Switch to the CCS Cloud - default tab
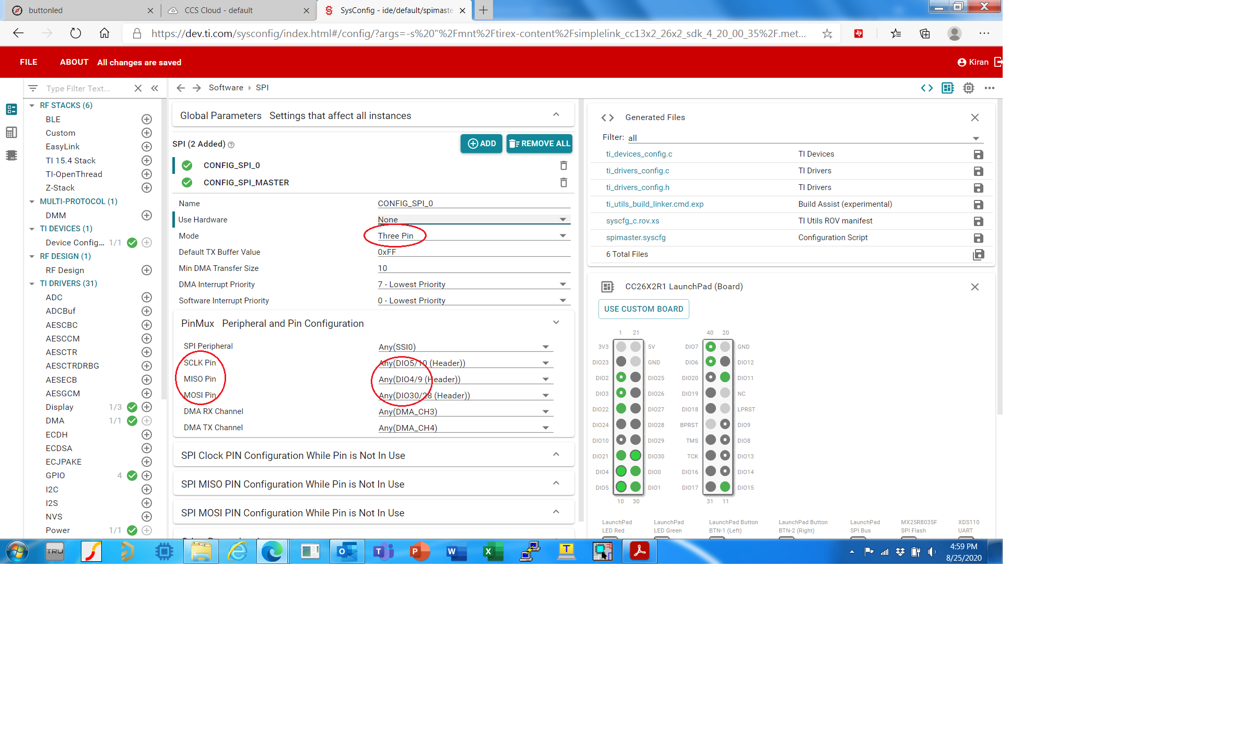This screenshot has height=756, width=1246. 219,10
